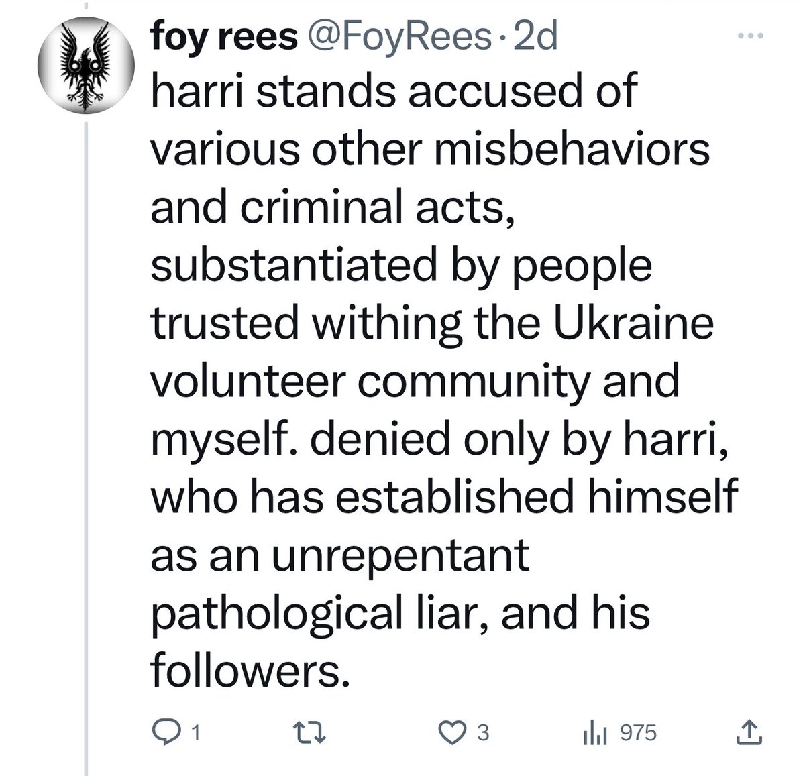Open the foy rees display name
Viewport: 805px width, 776px height.
(x=225, y=38)
